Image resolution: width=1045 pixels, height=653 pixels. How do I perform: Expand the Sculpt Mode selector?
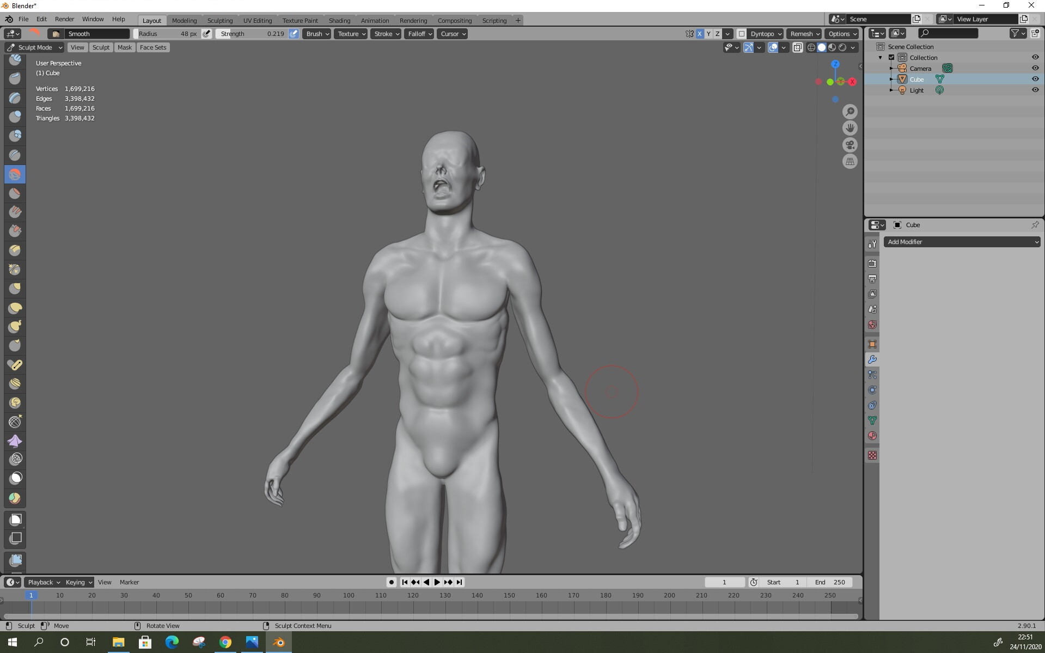coord(35,47)
